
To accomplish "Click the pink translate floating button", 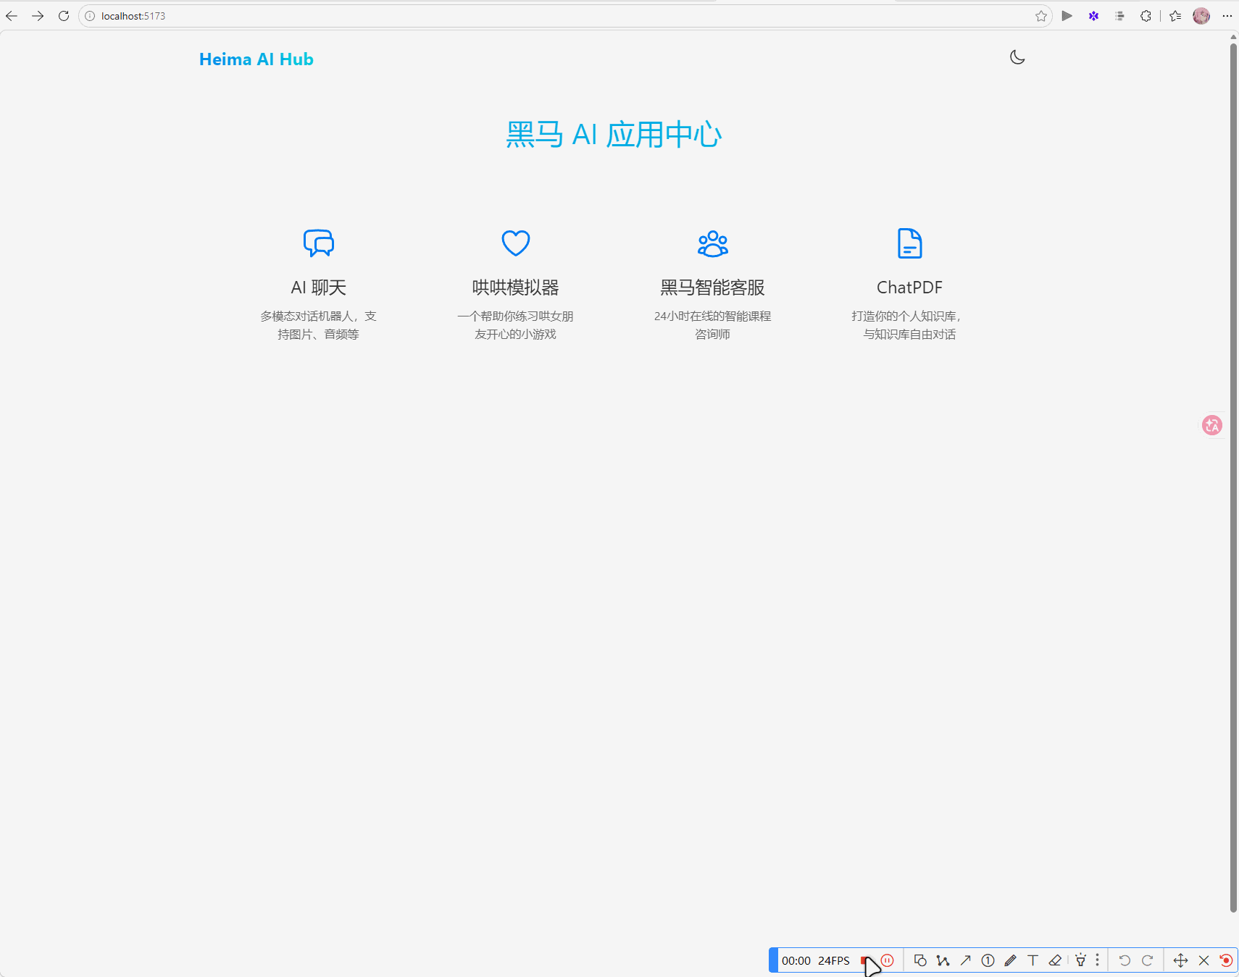I will click(x=1211, y=425).
